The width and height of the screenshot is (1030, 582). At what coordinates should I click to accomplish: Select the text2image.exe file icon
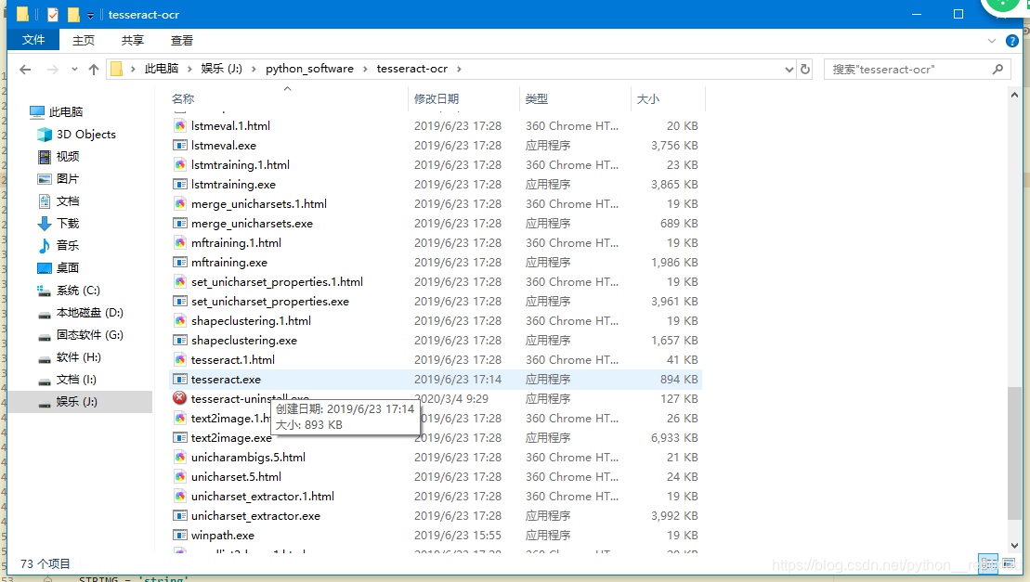click(180, 437)
